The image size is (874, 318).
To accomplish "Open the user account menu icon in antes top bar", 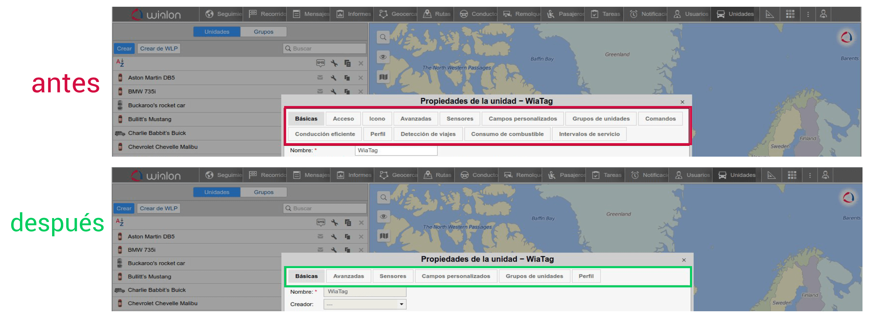I will click(x=823, y=14).
